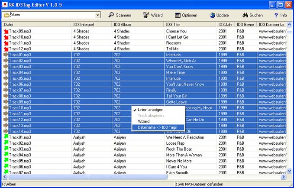Sort by ID3 Jahr column header
294x188 pixels.
click(226, 25)
